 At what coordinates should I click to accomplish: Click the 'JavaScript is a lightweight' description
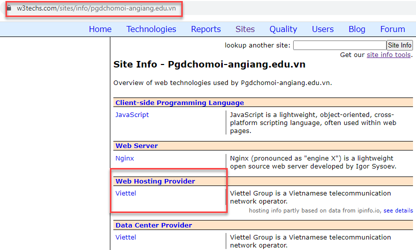point(313,122)
